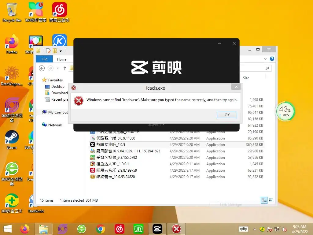Switch to error dialog taskbar button
Image resolution: width=313 pixels, height=235 pixels.
click(x=176, y=229)
